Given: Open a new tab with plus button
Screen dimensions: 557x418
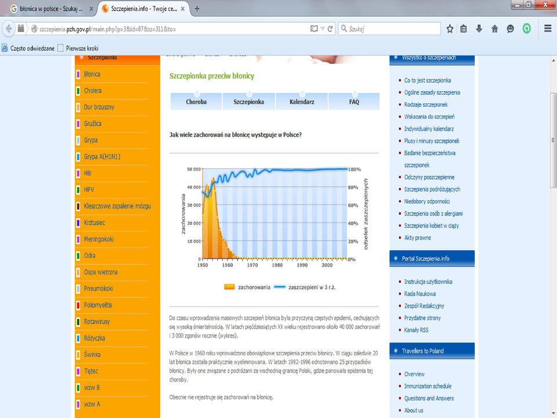Looking at the screenshot, I should (x=197, y=9).
